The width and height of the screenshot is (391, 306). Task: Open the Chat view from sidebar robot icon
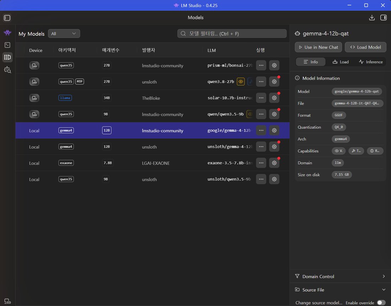[7, 32]
